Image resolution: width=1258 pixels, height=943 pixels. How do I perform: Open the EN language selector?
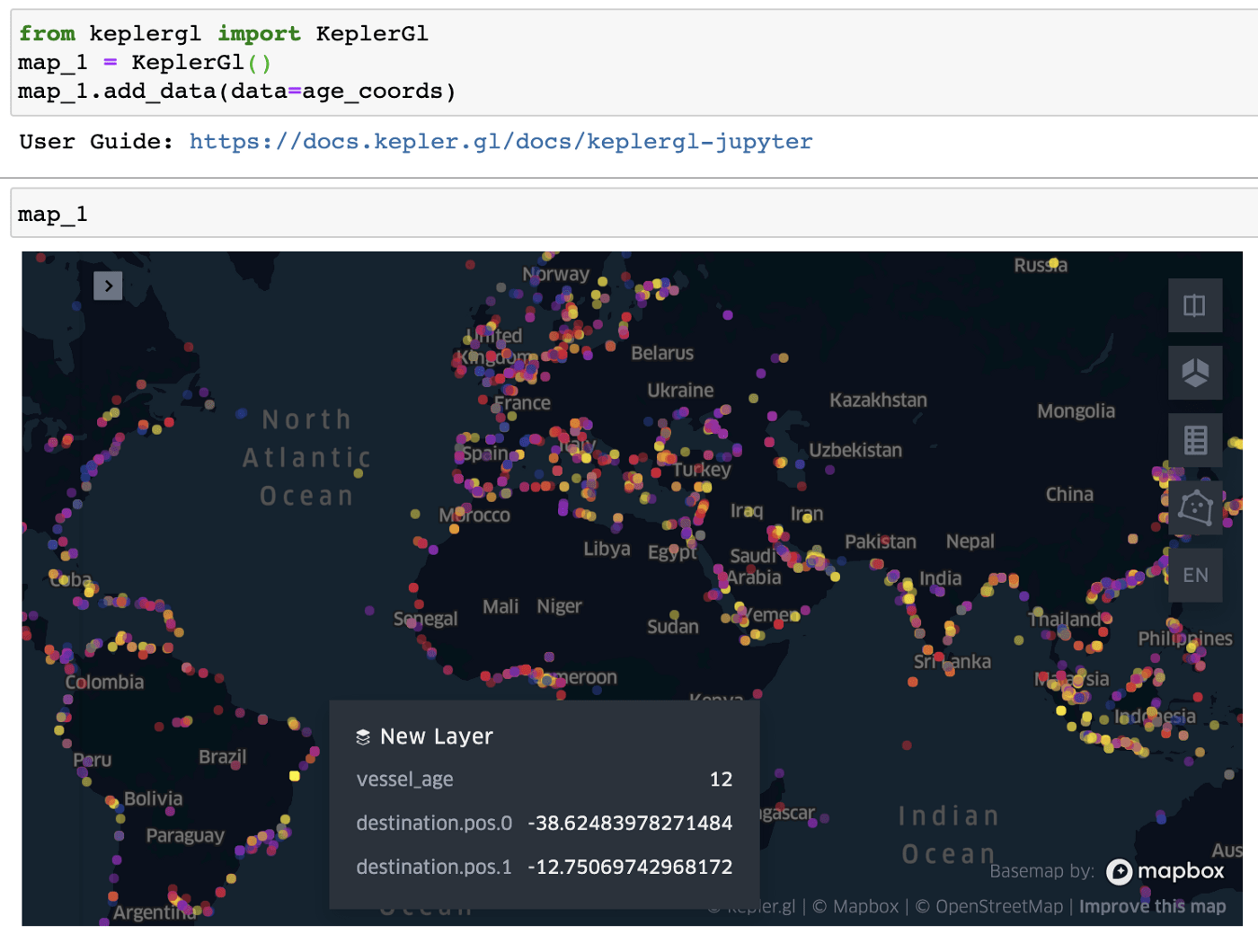pos(1195,575)
